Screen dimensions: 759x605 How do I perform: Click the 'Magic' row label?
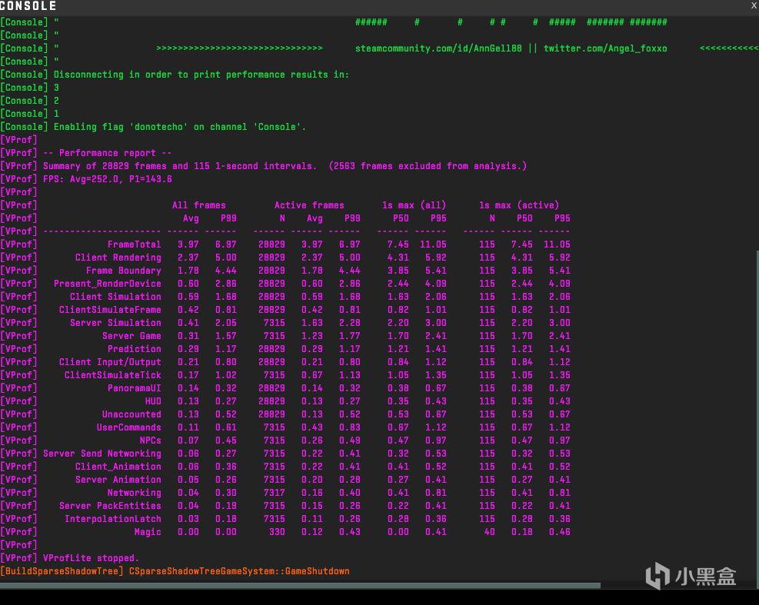pyautogui.click(x=148, y=532)
